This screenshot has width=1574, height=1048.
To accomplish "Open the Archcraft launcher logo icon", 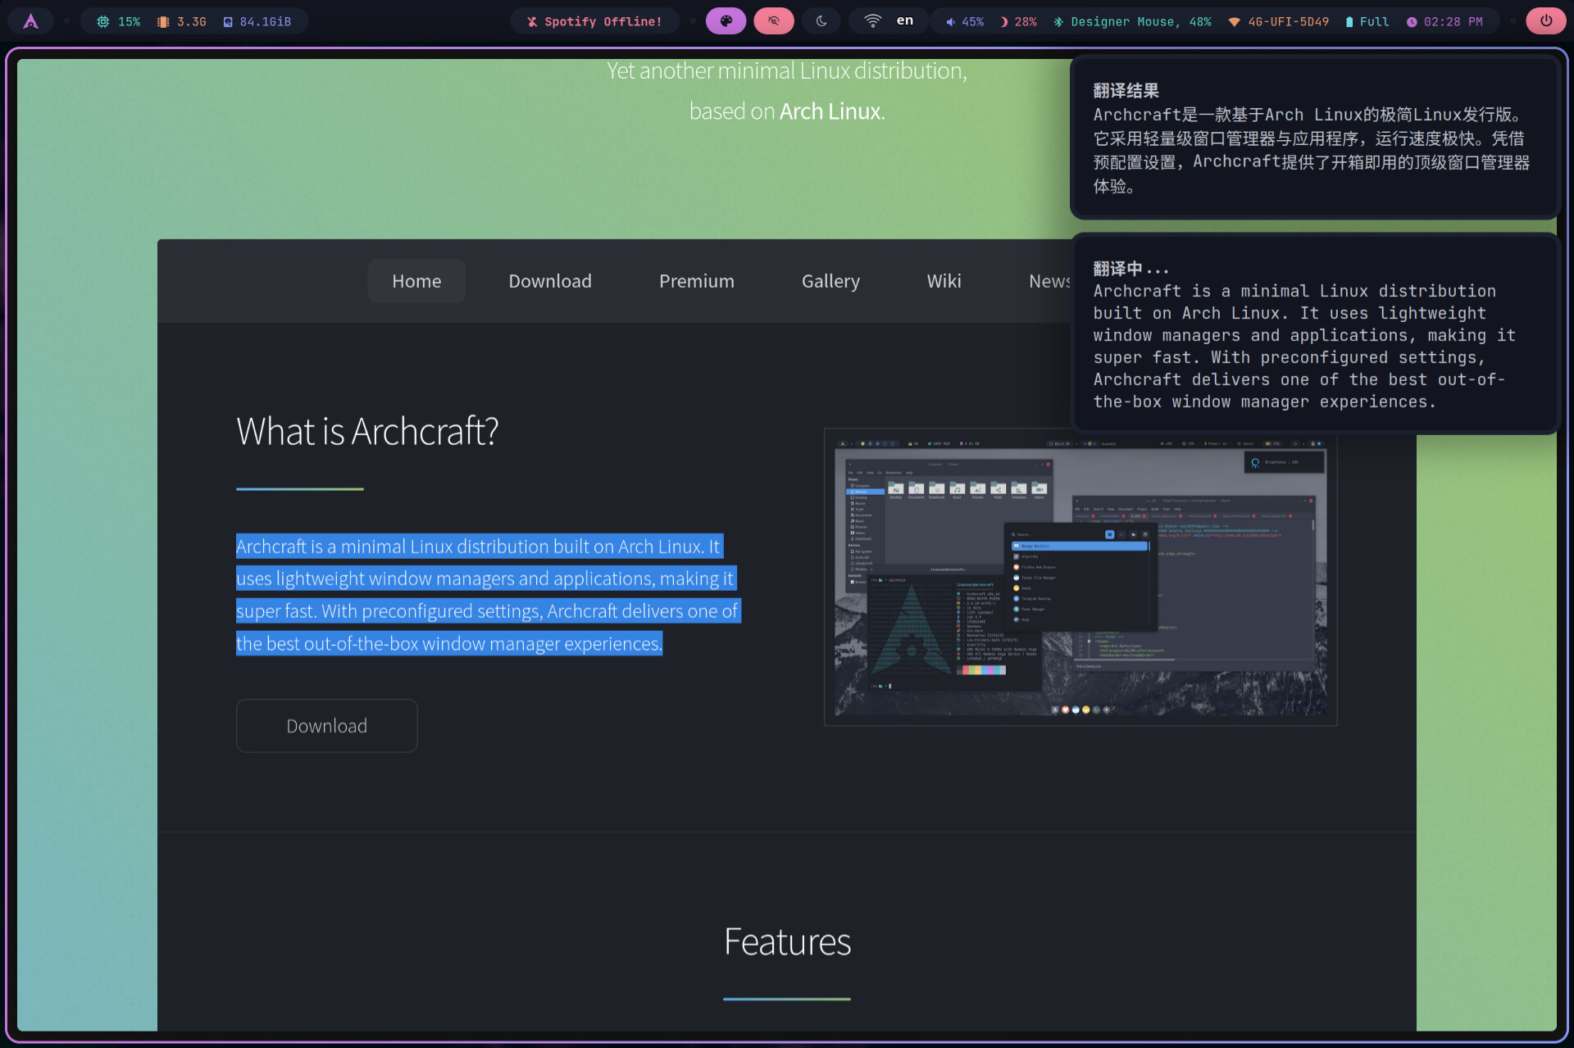I will (x=30, y=21).
